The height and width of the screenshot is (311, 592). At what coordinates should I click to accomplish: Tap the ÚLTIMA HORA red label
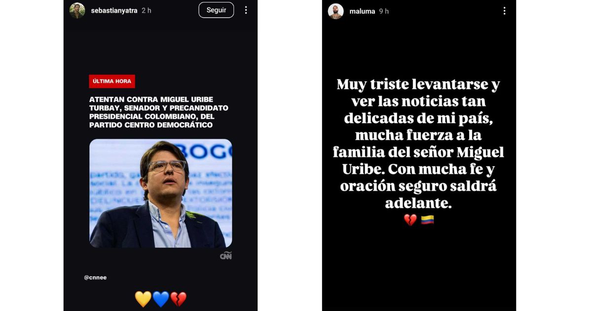[112, 81]
